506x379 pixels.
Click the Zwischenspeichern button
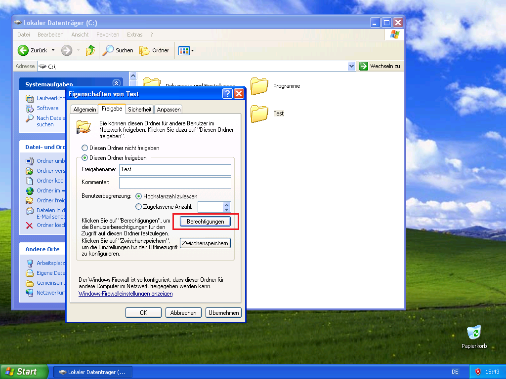pyautogui.click(x=205, y=243)
